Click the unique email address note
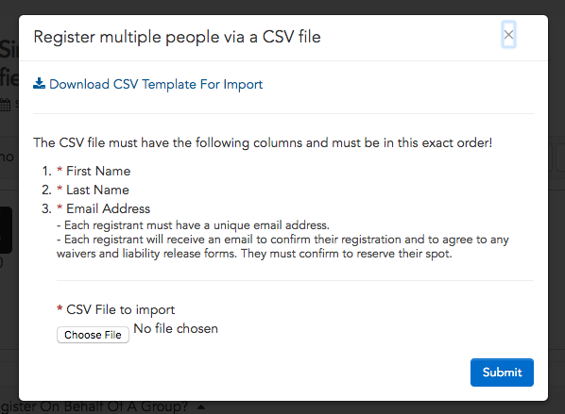565x414 pixels. point(193,225)
